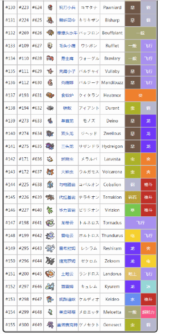Select the Japanese name コバルオン
The height and width of the screenshot is (334, 190).
(89, 184)
